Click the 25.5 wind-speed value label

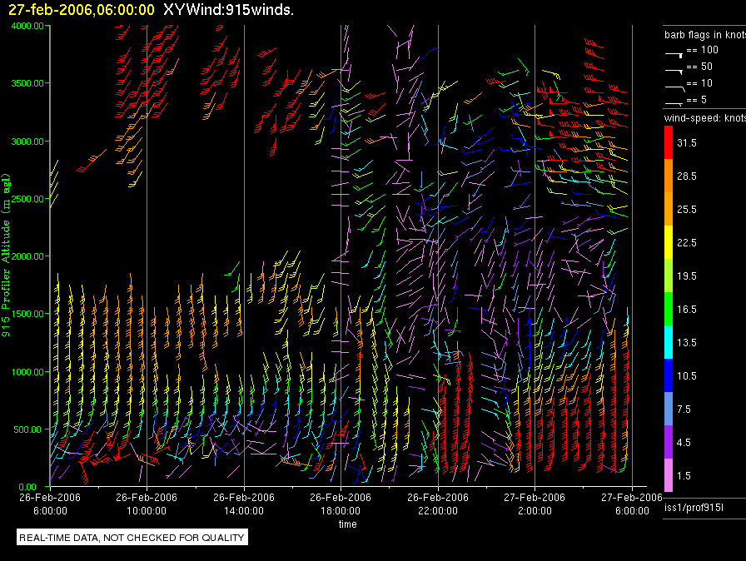[x=687, y=209]
